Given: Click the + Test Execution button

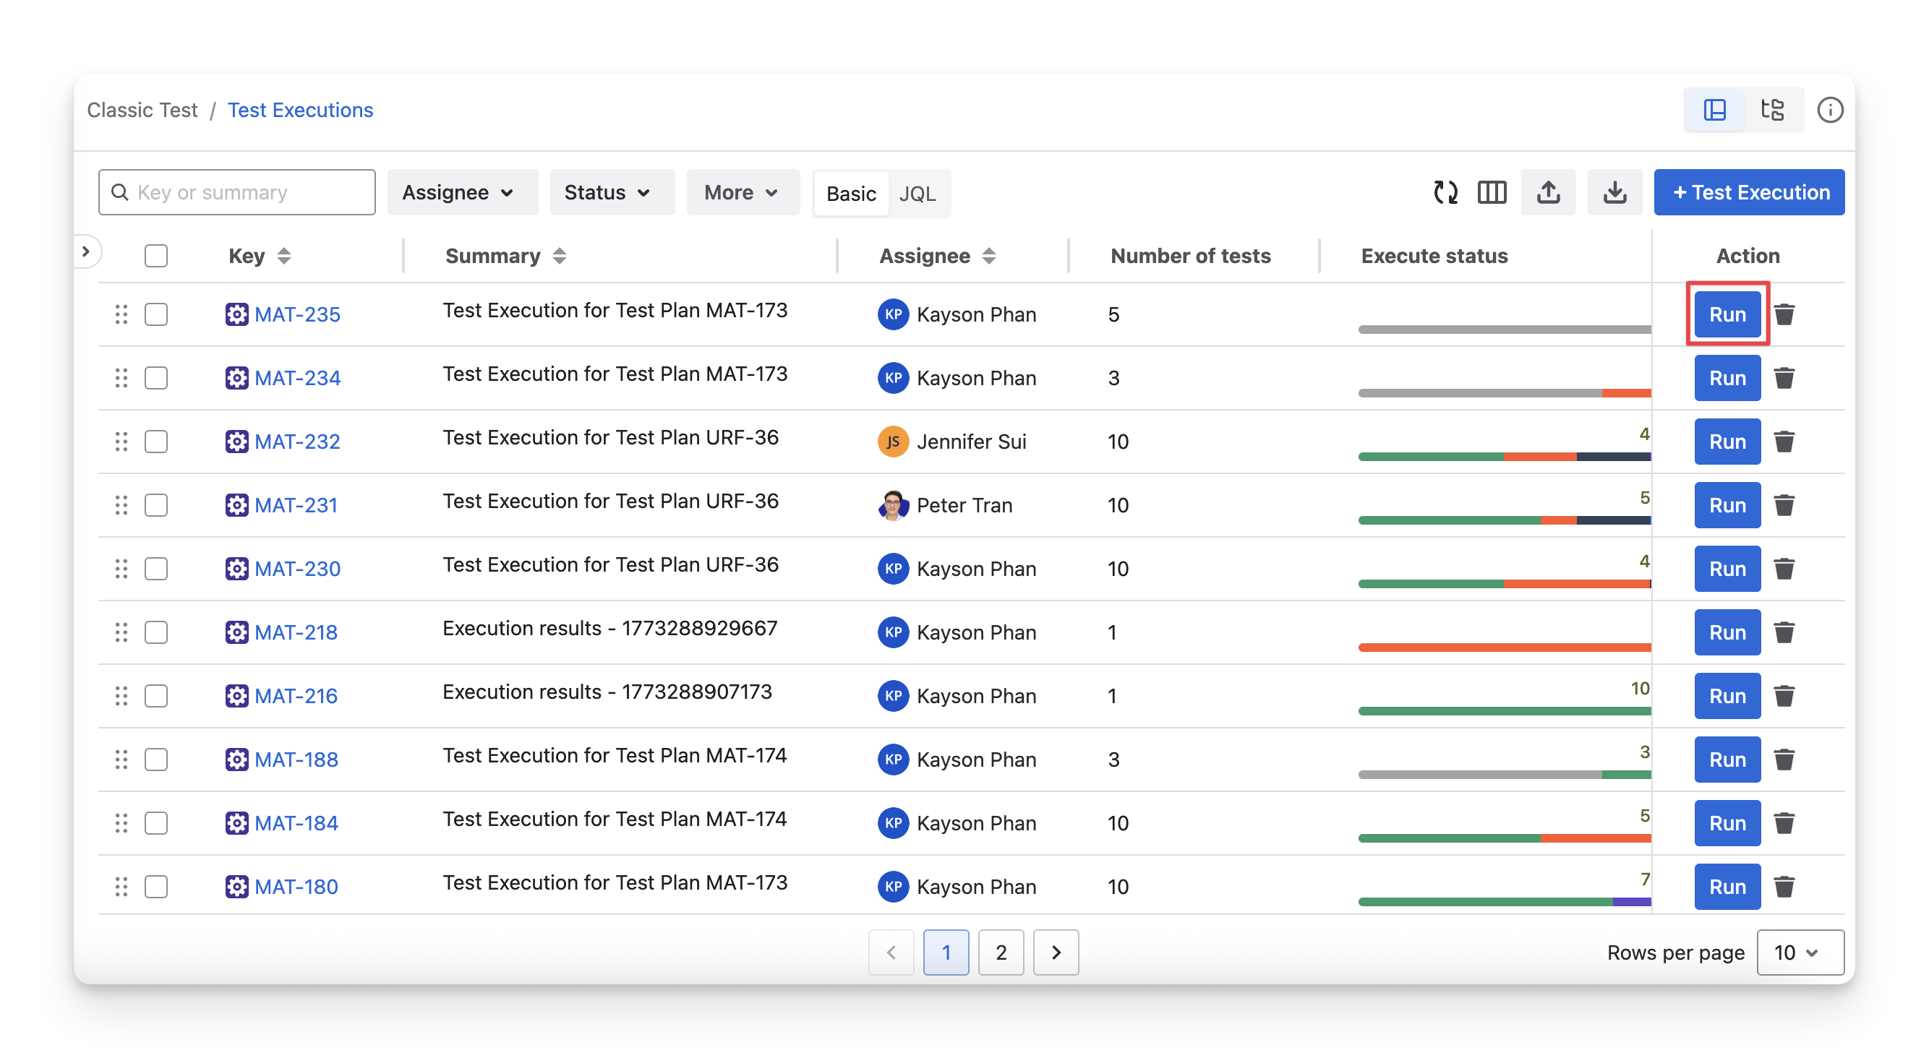Looking at the screenshot, I should (1748, 192).
